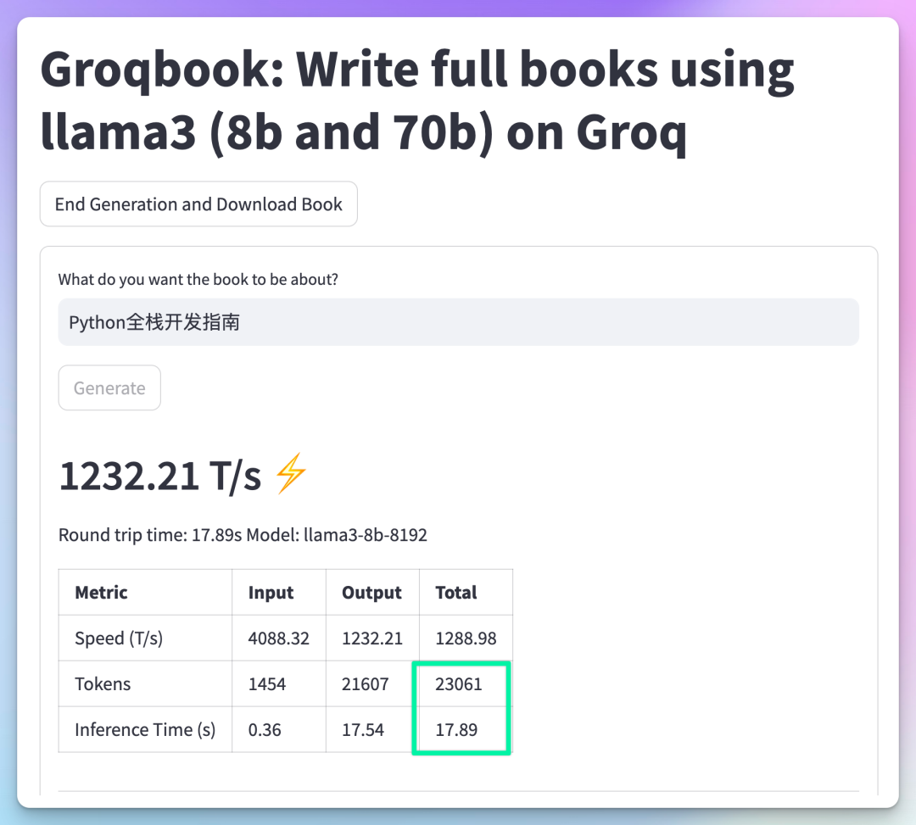Click the Input column header
This screenshot has height=825, width=916.
click(279, 592)
